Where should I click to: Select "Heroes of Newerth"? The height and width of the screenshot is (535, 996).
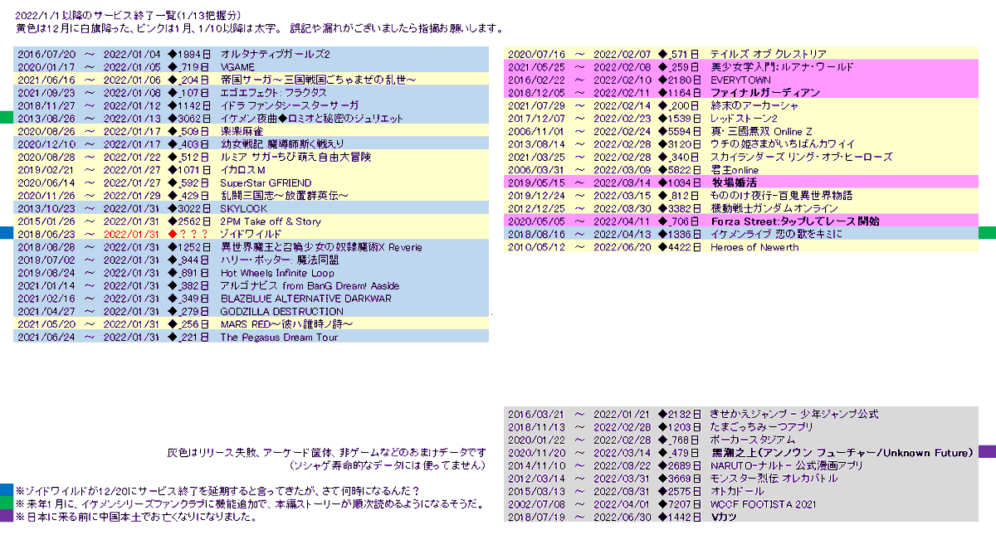tap(754, 247)
